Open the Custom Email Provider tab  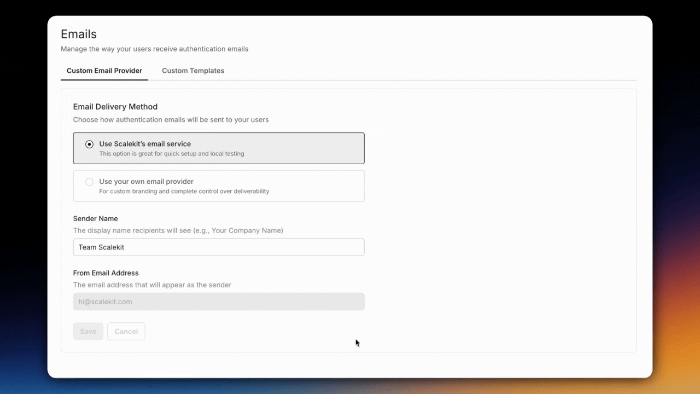[104, 71]
